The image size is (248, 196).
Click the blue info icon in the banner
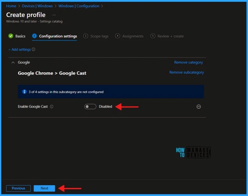click(x=25, y=92)
